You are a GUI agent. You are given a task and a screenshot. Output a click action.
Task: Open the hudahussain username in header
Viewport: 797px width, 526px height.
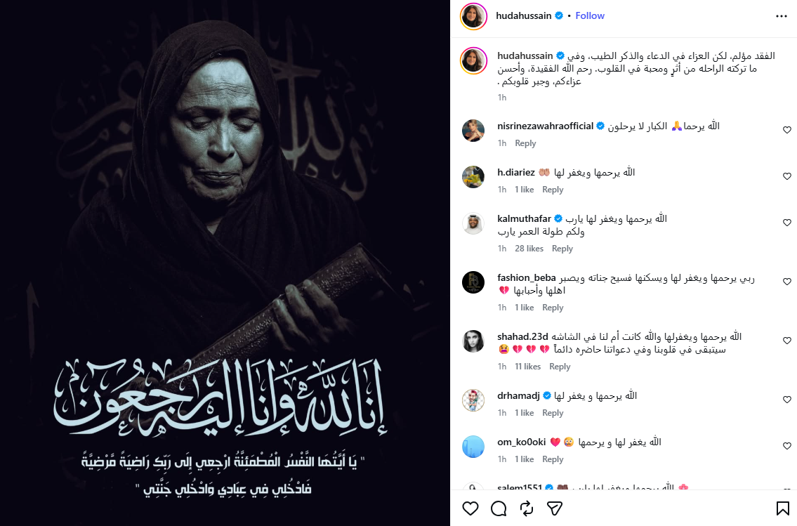[524, 15]
